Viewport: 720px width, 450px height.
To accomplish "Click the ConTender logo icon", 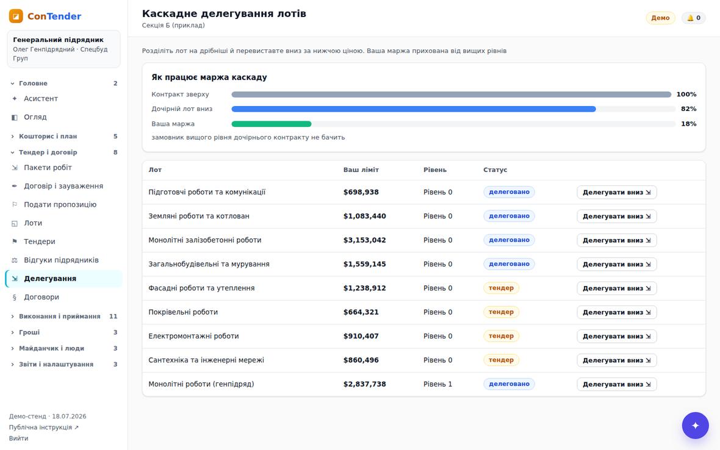I will [16, 16].
